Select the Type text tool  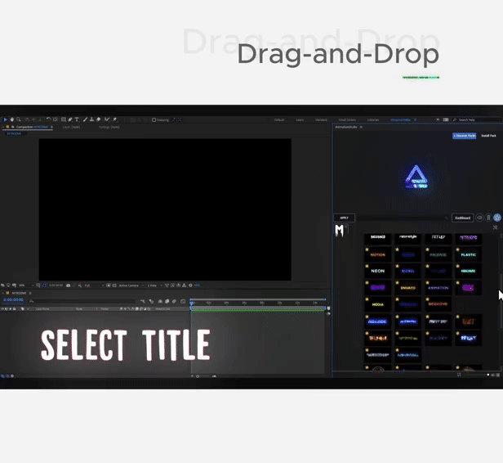coord(77,119)
